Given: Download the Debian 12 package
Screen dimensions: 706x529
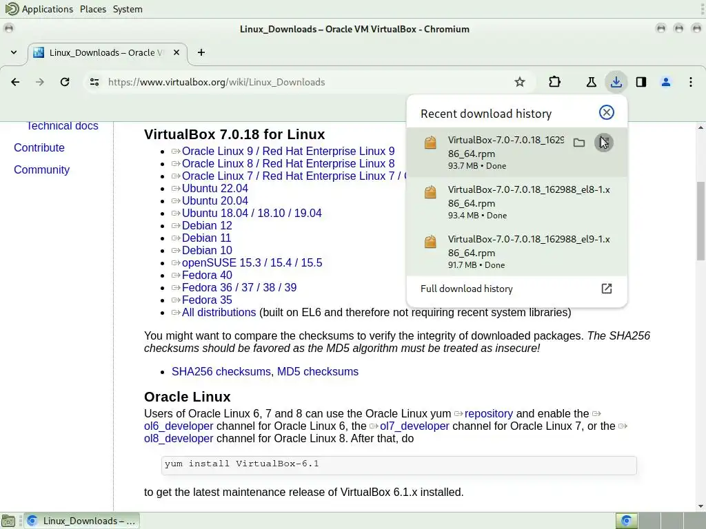Looking at the screenshot, I should click(207, 225).
